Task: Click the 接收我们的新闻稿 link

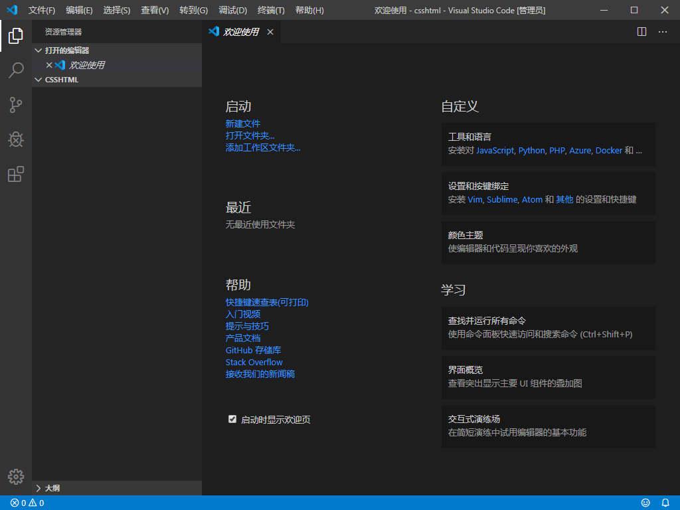Action: pos(260,375)
